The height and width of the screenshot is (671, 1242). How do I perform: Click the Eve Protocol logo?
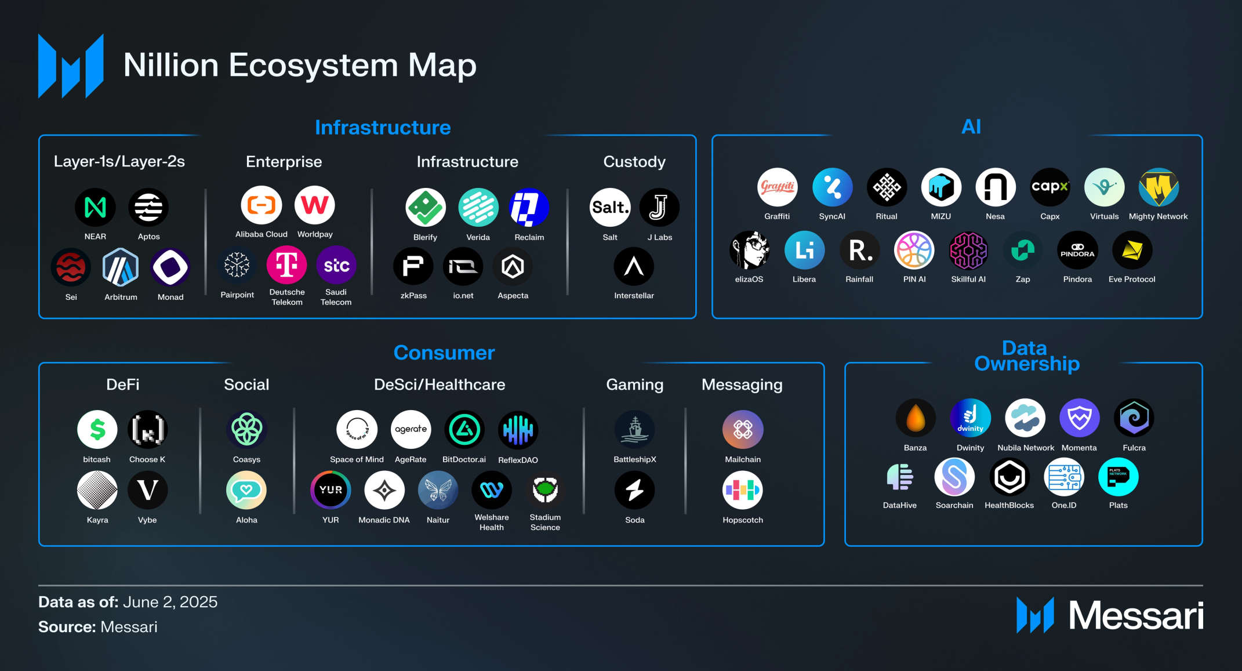1132,250
